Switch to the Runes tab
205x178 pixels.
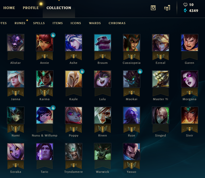click(x=20, y=23)
